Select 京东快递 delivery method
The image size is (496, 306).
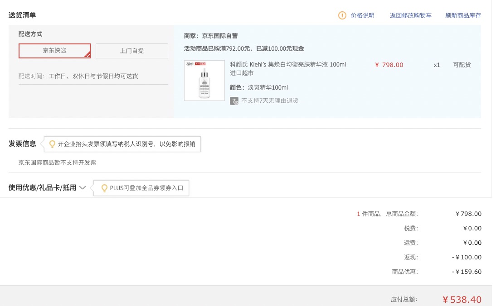(54, 51)
